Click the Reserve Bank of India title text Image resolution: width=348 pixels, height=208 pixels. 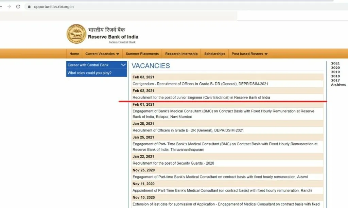coord(113,37)
